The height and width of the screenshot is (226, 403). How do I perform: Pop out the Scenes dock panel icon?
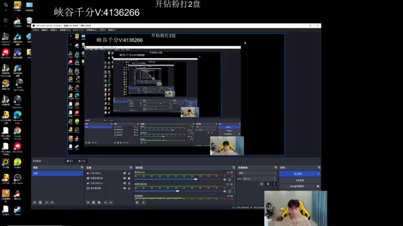82,168
